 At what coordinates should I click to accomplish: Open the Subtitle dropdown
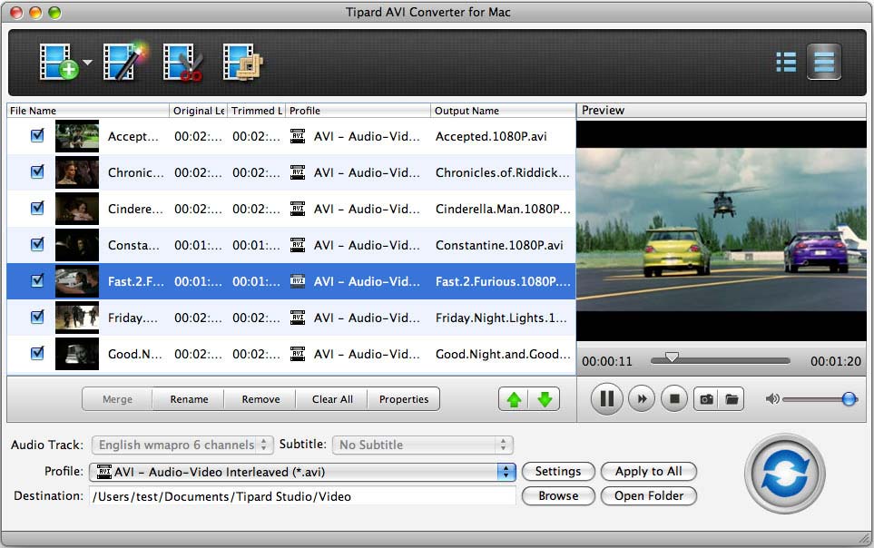423,445
